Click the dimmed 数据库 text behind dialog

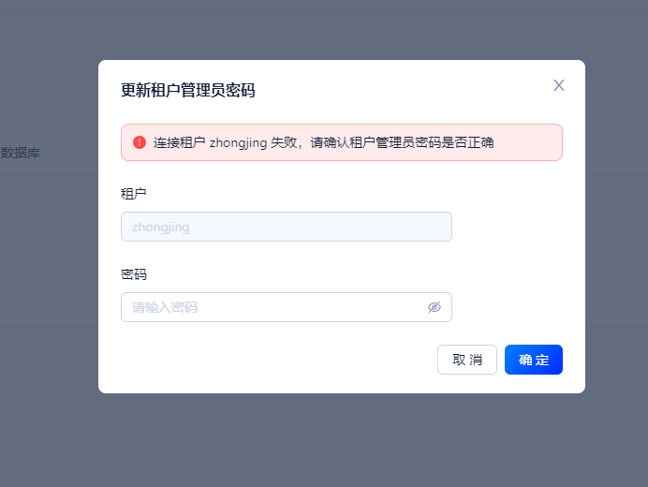pos(21,153)
